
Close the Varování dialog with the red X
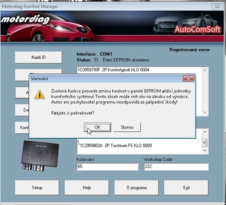189,78
